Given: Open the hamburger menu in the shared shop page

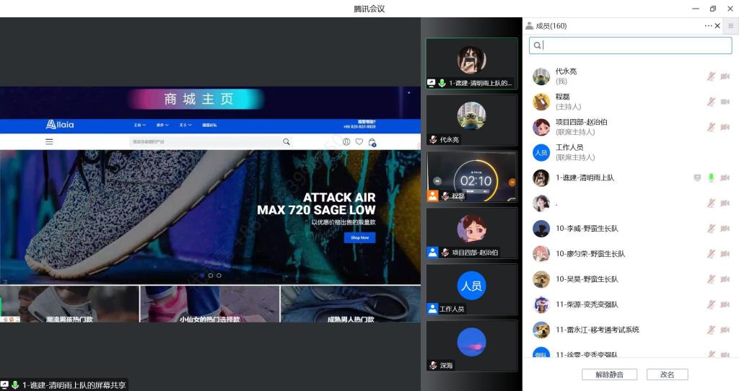Looking at the screenshot, I should click(x=49, y=141).
